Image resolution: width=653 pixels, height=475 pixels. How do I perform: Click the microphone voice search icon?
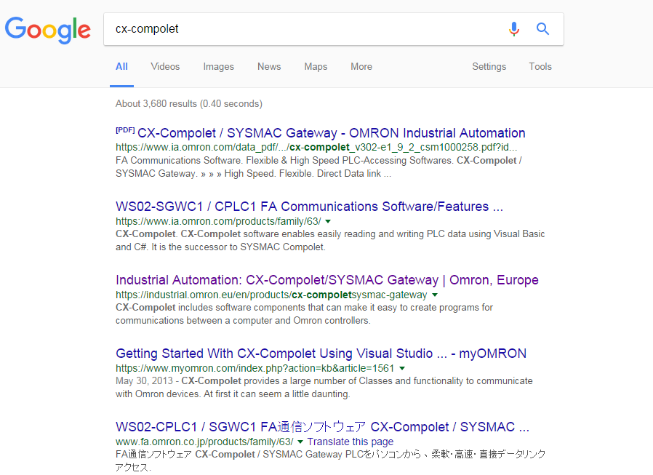click(514, 29)
